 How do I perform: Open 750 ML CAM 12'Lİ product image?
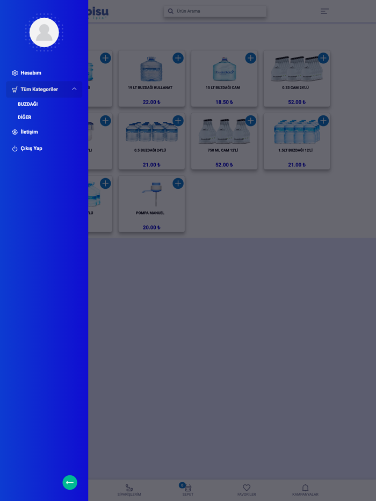[x=225, y=131]
